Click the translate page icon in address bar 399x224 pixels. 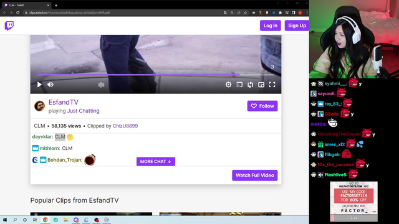(225, 12)
